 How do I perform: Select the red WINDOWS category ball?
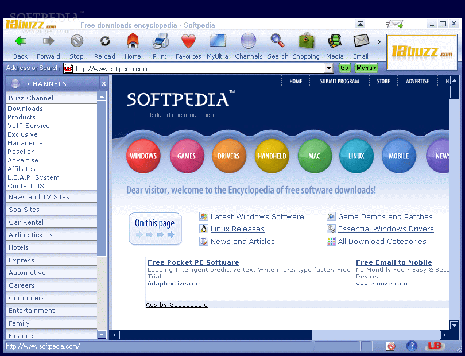pyautogui.click(x=144, y=156)
